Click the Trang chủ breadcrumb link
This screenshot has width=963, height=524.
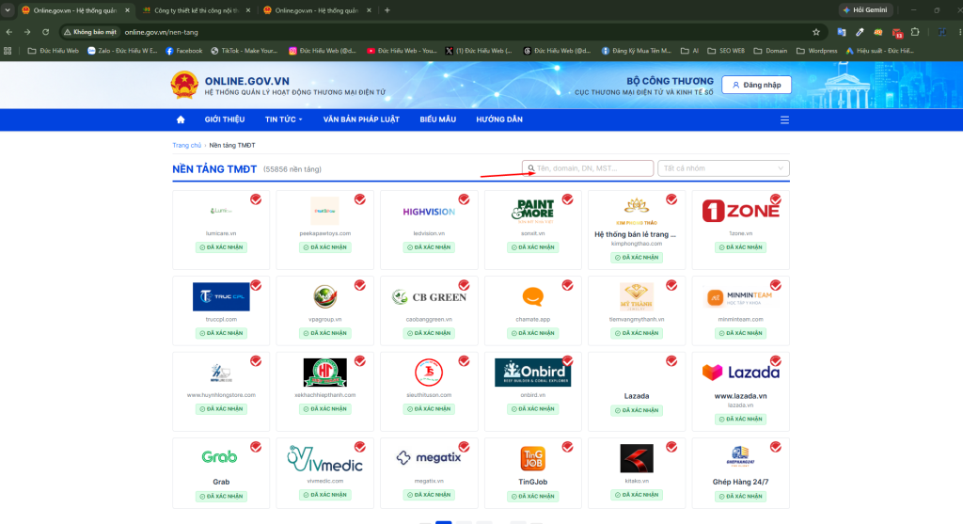click(x=187, y=146)
